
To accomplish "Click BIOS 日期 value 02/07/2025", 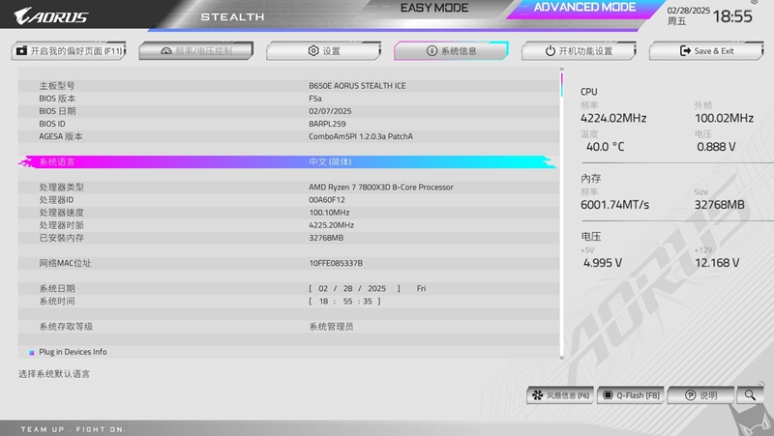I will (x=330, y=111).
